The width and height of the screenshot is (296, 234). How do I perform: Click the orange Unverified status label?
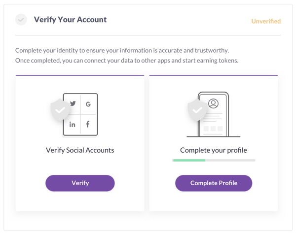(x=266, y=21)
